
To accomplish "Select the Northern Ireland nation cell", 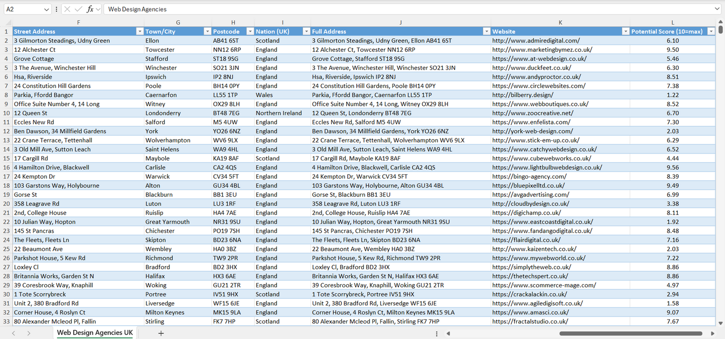I will (x=282, y=113).
